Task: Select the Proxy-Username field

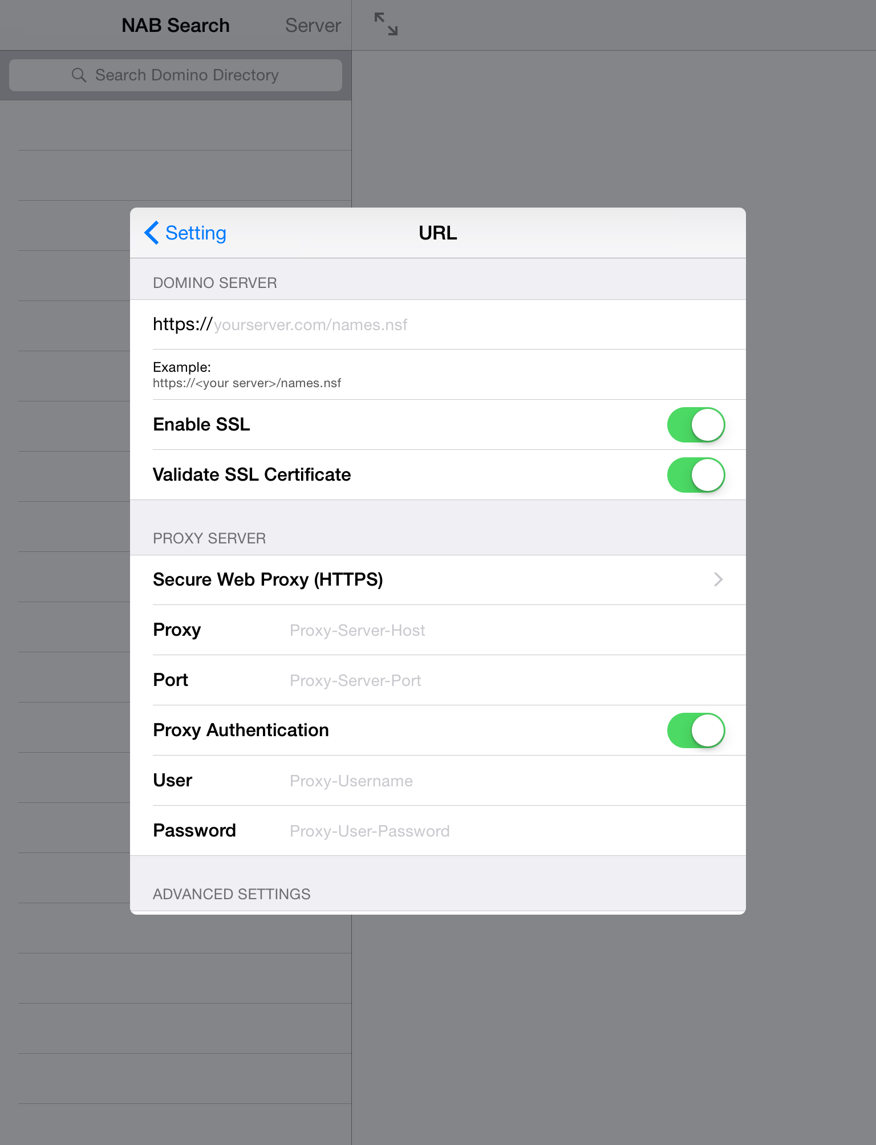Action: click(513, 781)
